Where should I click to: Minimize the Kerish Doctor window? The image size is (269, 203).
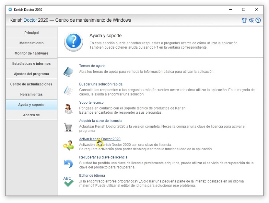(230, 10)
